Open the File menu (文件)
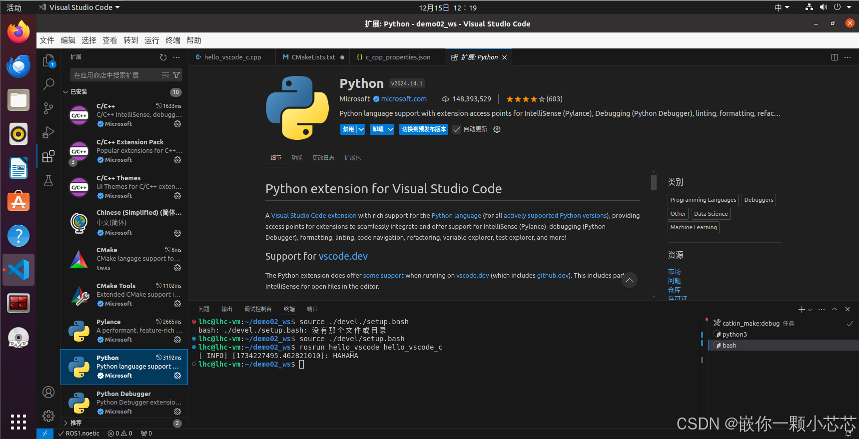 (47, 40)
